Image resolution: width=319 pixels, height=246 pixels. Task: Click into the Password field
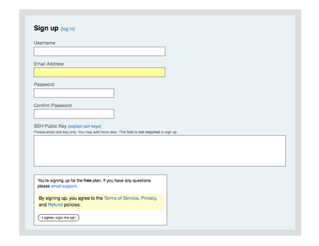[x=74, y=93]
